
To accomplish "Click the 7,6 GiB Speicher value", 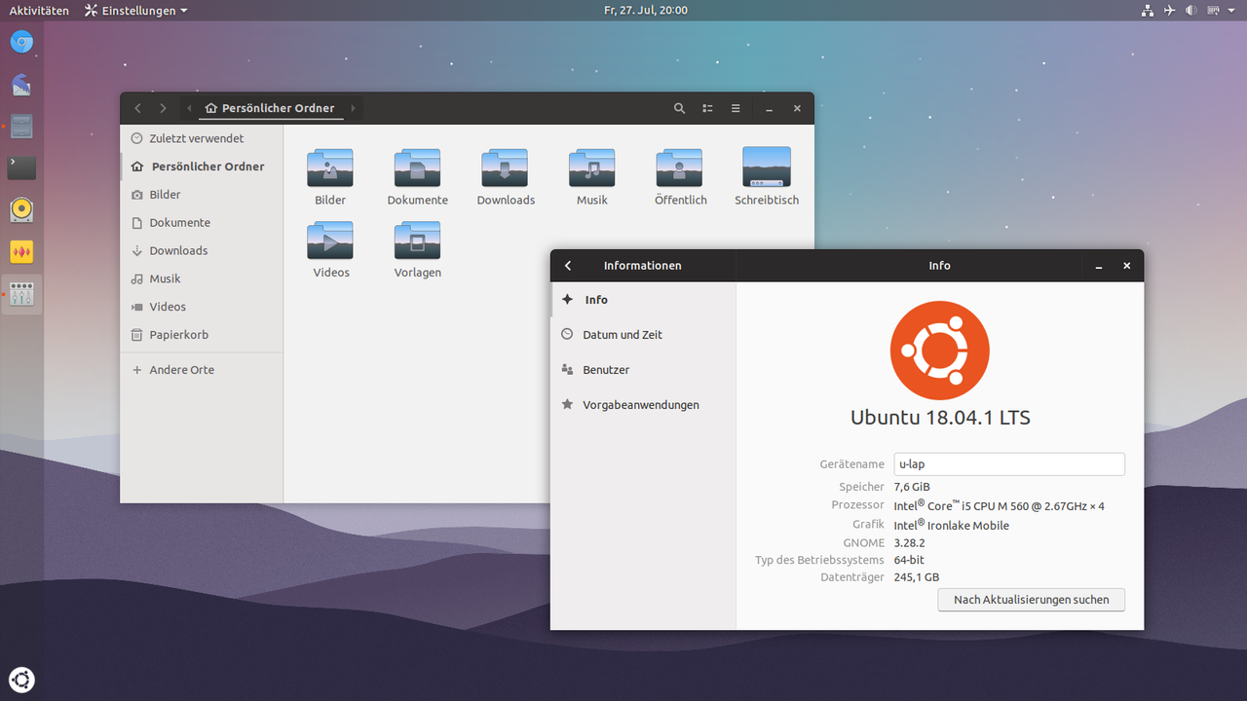I will (x=912, y=487).
